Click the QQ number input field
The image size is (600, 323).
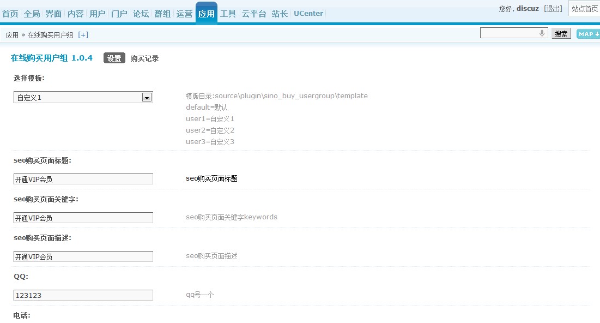83,295
